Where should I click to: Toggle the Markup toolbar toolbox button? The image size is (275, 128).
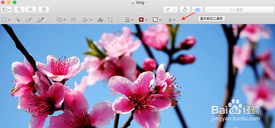coord(197,10)
